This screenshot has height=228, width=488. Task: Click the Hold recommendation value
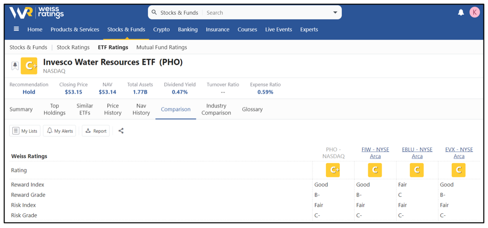click(x=29, y=92)
